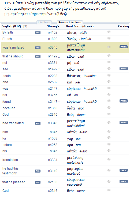Image resolution: width=130 pixels, height=198 pixels.
Task: Open PHR badge for 'had translated'
Action: (38, 123)
